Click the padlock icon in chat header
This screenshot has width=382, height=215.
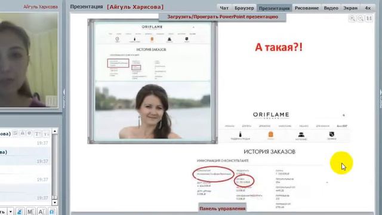pos(22,133)
